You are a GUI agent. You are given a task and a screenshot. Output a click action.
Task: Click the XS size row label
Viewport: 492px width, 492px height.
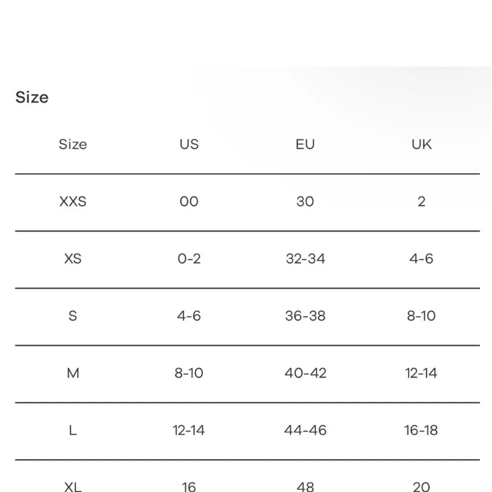73,258
